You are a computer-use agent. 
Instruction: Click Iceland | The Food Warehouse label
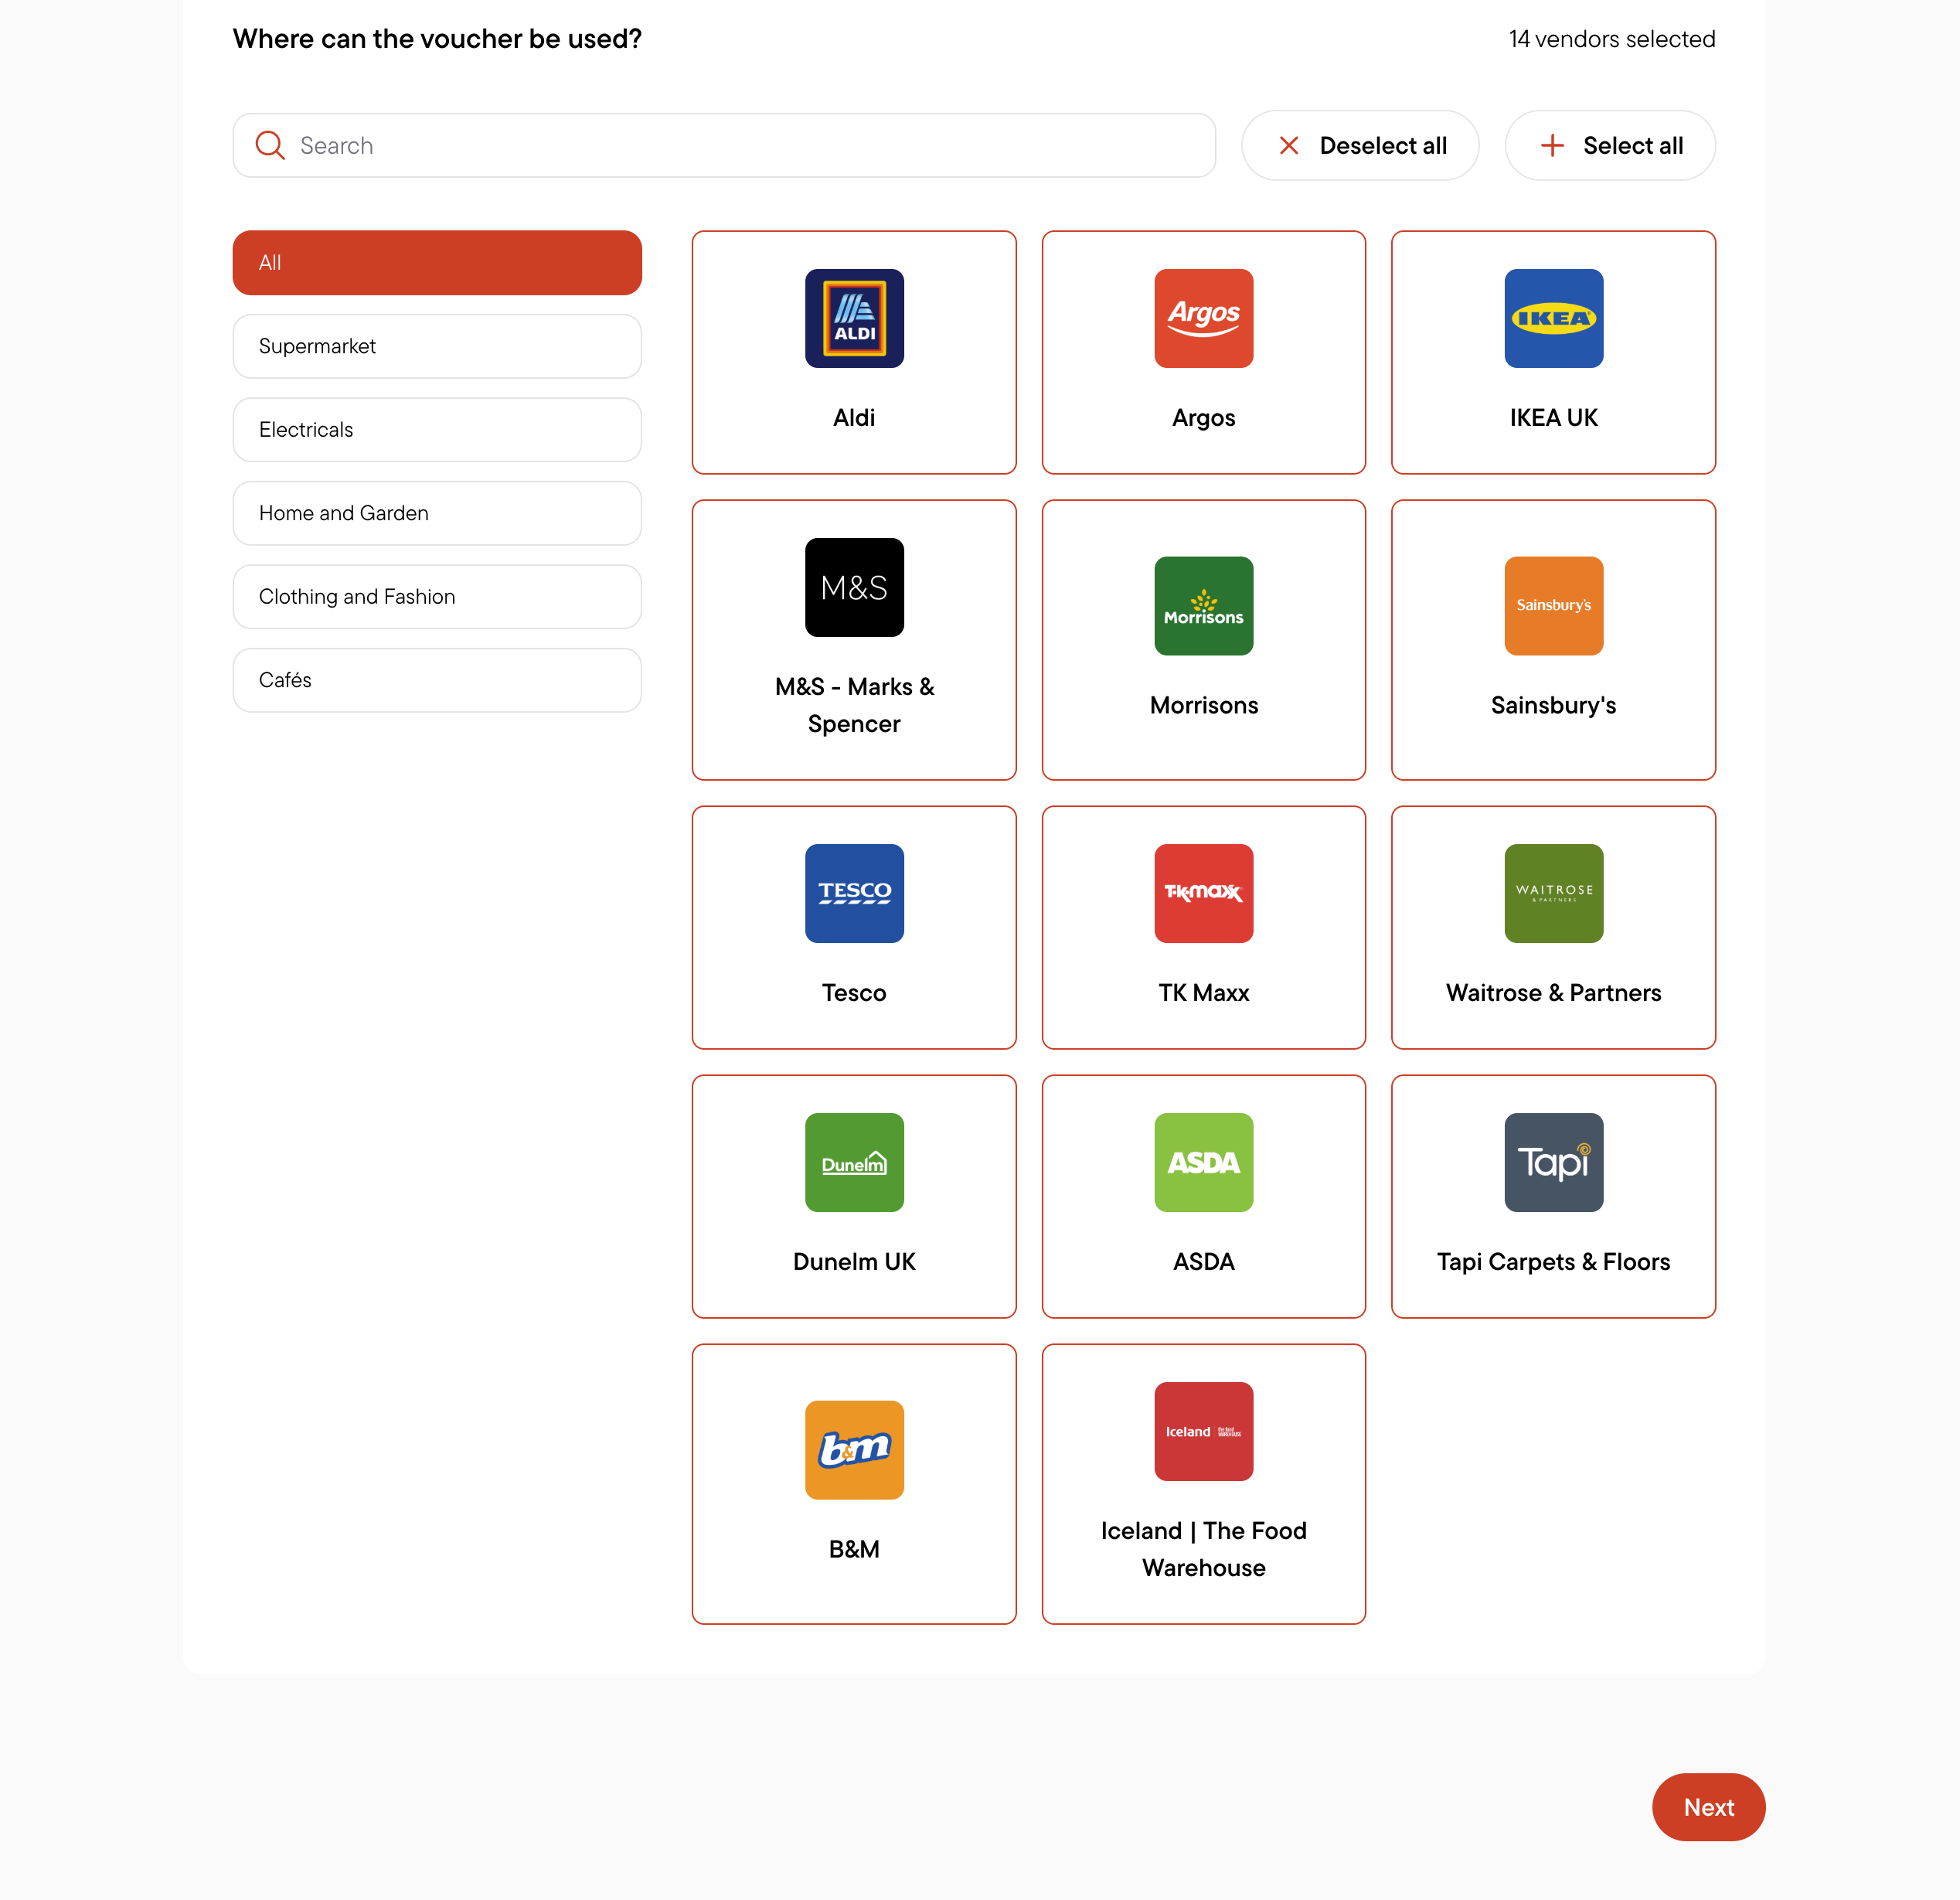(1203, 1549)
